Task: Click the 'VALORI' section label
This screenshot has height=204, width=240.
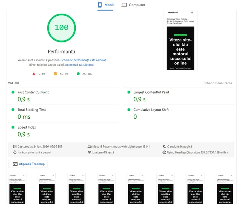Action: (x=13, y=83)
